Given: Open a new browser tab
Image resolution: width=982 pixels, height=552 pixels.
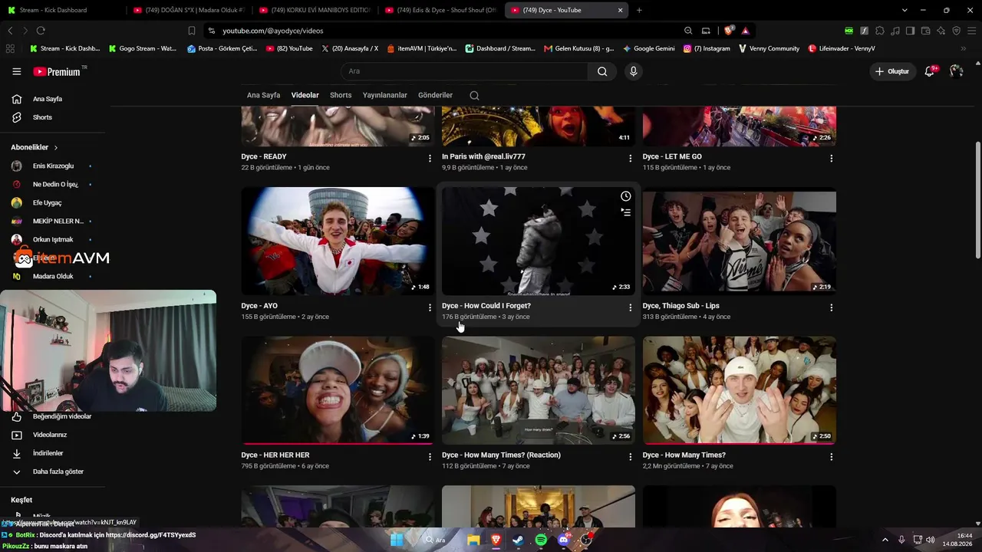Looking at the screenshot, I should click(x=639, y=10).
